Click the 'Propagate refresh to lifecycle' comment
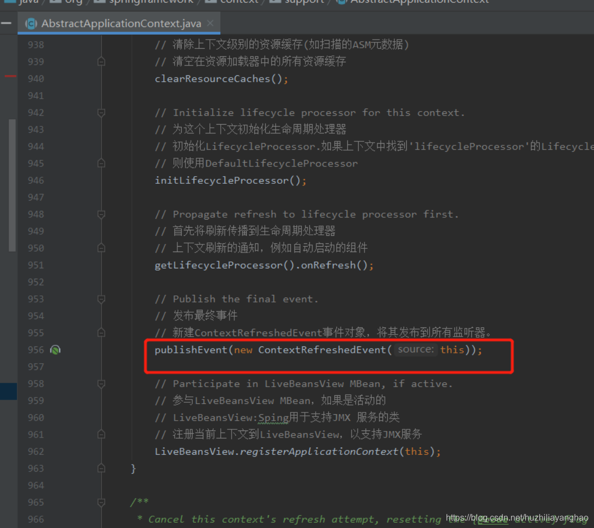 pyautogui.click(x=306, y=214)
